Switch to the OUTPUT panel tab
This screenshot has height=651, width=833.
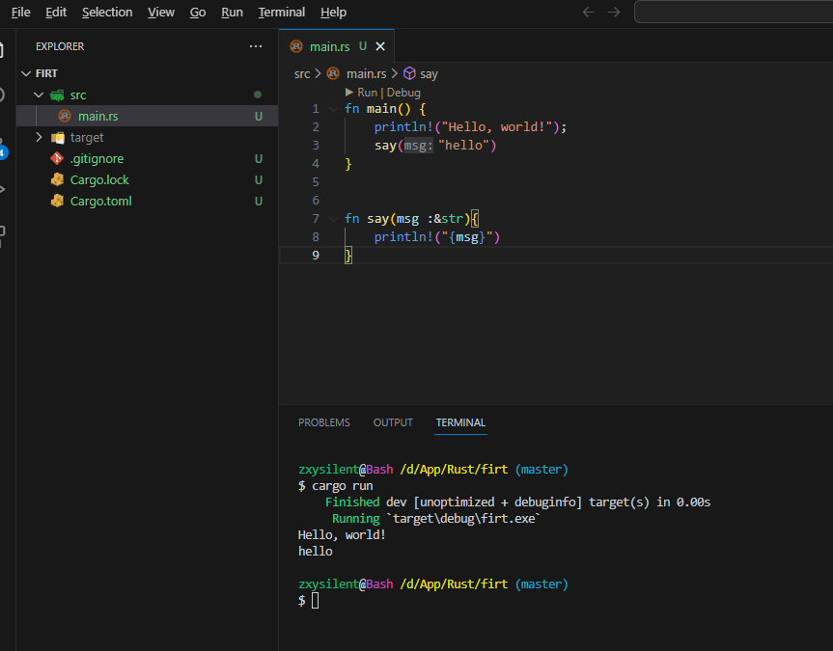tap(393, 422)
